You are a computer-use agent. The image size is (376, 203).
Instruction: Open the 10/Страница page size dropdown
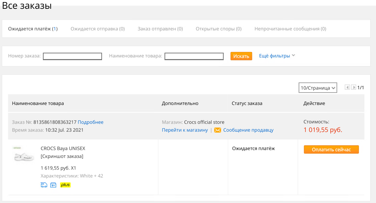click(318, 88)
